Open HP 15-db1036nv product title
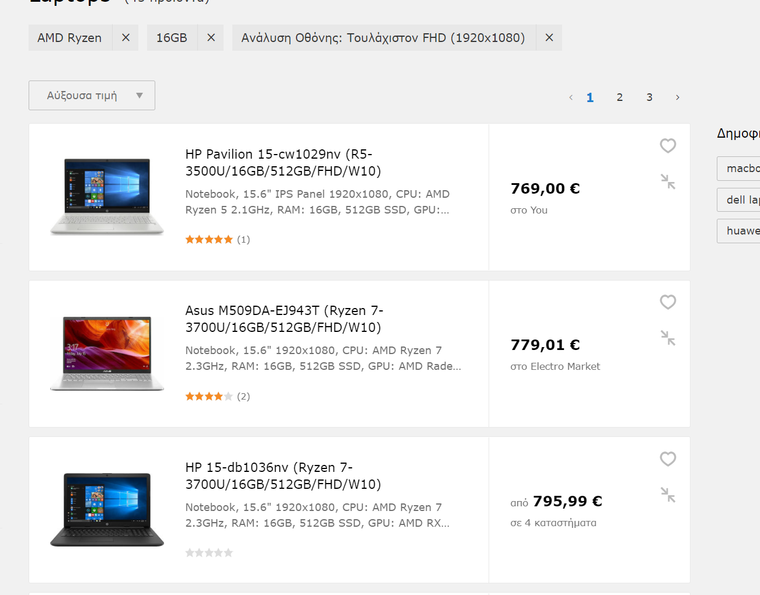Image resolution: width=760 pixels, height=595 pixels. click(x=283, y=476)
